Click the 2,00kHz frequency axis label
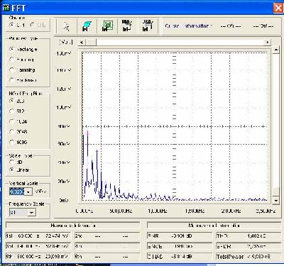 point(231,211)
